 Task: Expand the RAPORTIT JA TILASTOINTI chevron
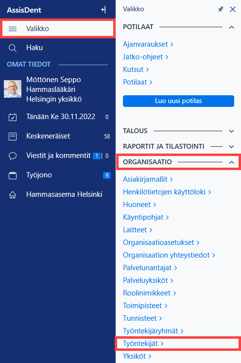click(x=231, y=147)
